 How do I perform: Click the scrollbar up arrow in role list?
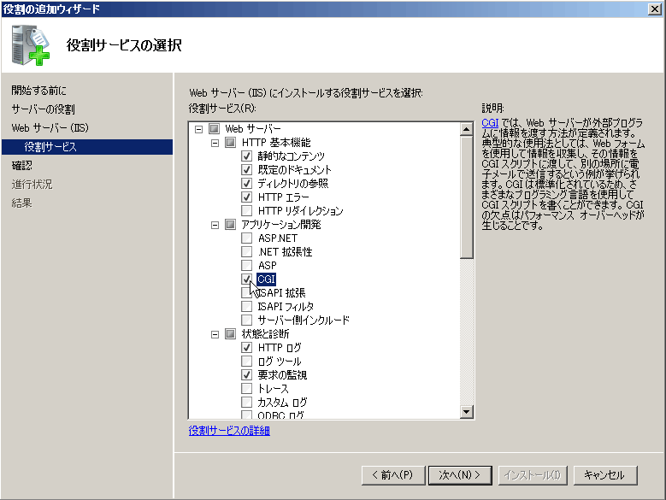[x=466, y=129]
